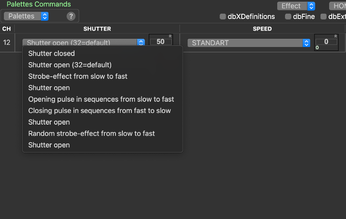Enable the dbXDefinitions checkbox
The image size is (346, 219).
223,17
